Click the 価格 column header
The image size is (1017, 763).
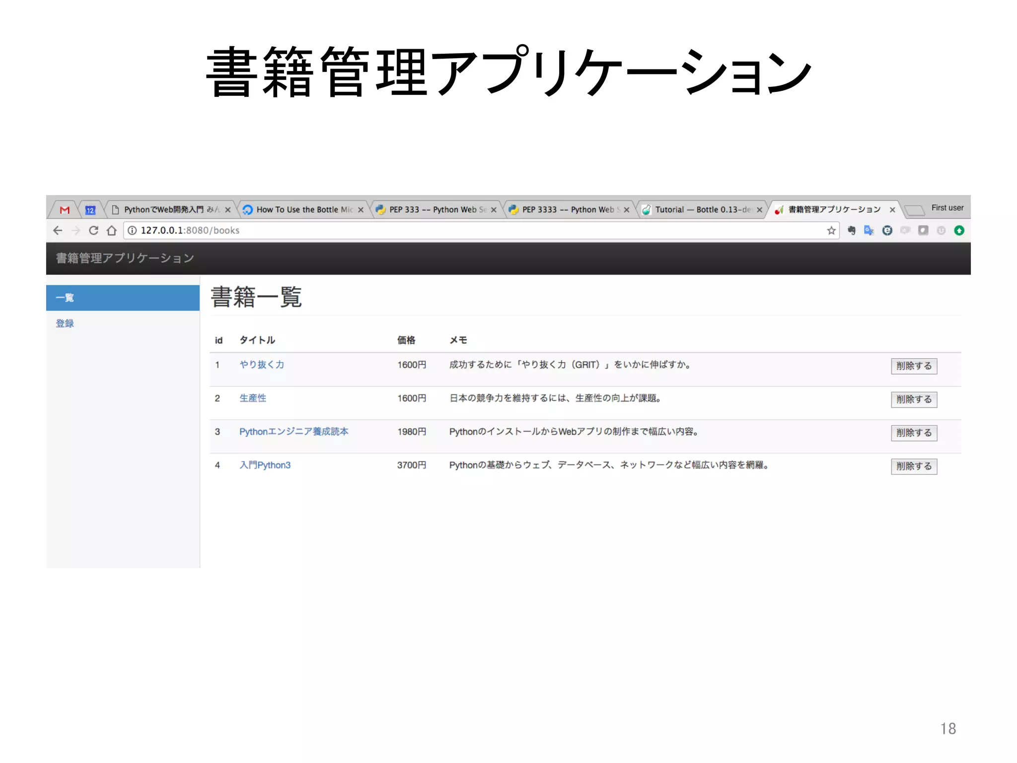[406, 340]
